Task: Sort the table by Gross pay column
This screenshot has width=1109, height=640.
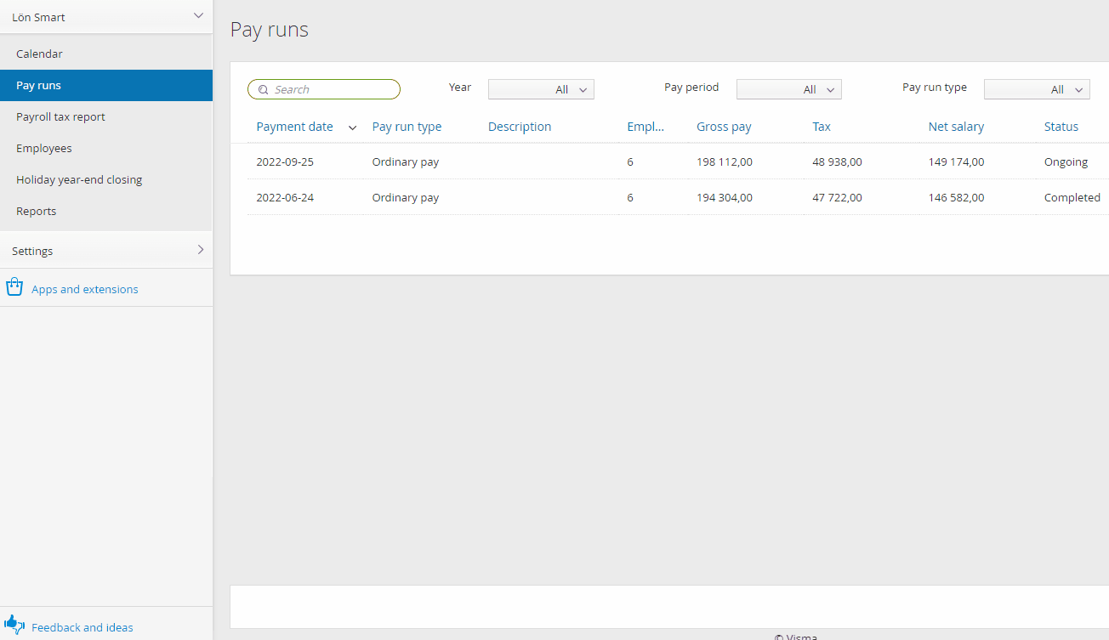Action: [x=724, y=127]
